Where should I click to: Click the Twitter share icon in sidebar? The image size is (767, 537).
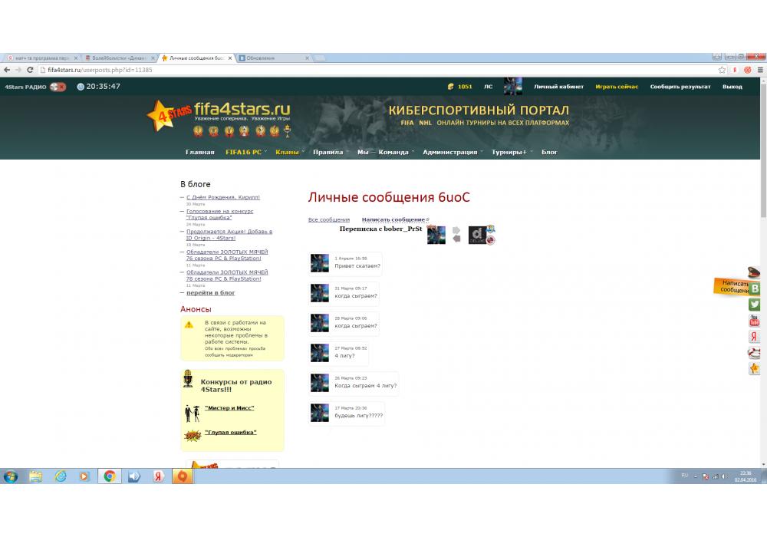point(755,305)
